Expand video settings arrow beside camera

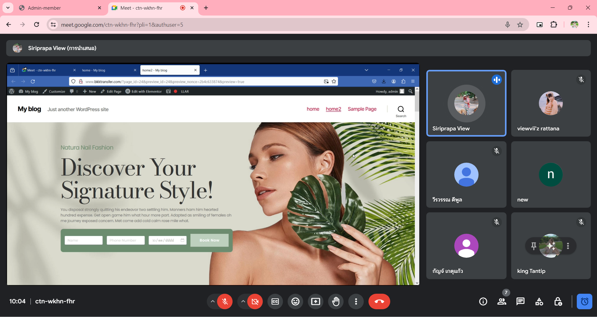click(x=243, y=301)
